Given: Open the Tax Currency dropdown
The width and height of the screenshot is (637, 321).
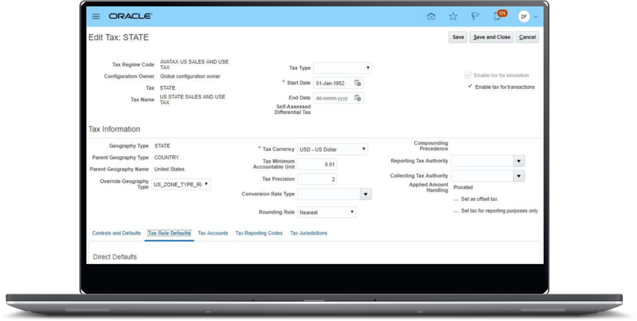Looking at the screenshot, I should click(x=364, y=149).
